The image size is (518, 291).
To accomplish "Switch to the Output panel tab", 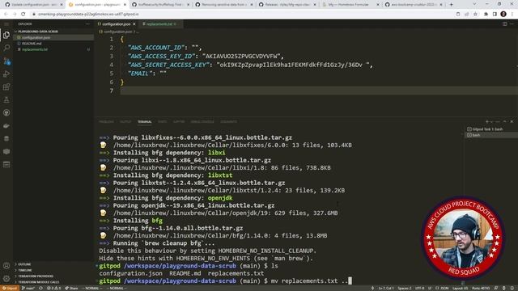I will pyautogui.click(x=125, y=122).
